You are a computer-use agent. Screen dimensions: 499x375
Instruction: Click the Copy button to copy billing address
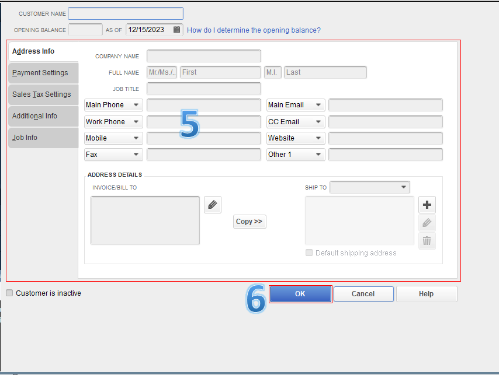[x=249, y=222]
